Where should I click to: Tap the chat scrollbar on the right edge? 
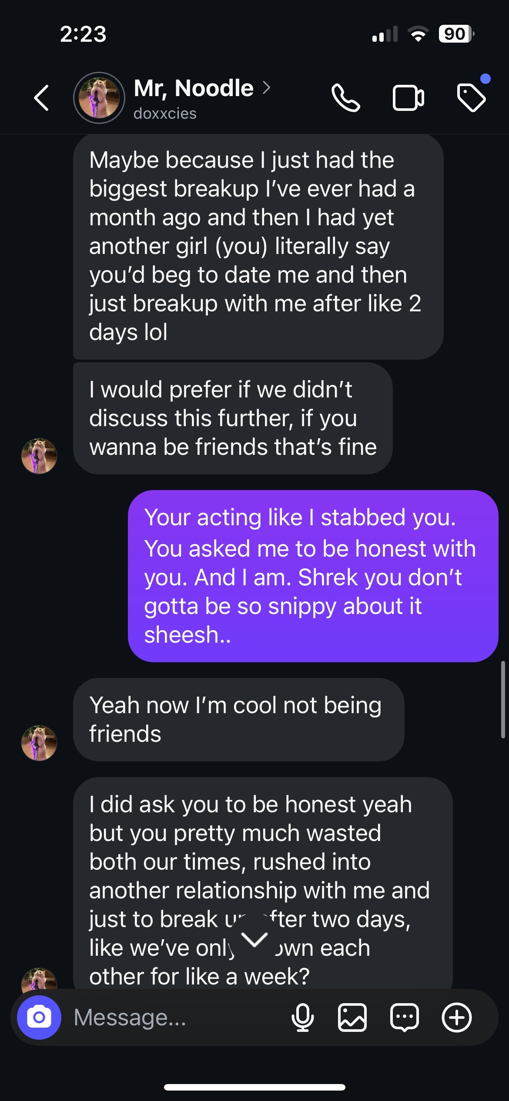pos(503,699)
